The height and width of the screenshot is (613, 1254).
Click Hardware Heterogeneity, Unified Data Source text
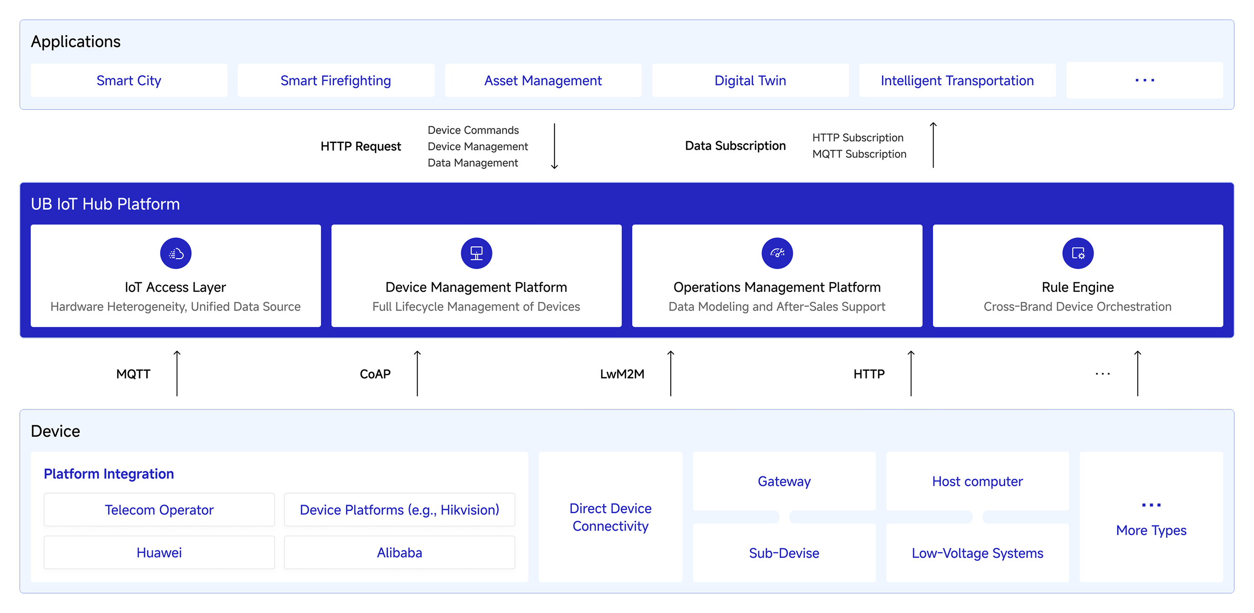click(175, 306)
